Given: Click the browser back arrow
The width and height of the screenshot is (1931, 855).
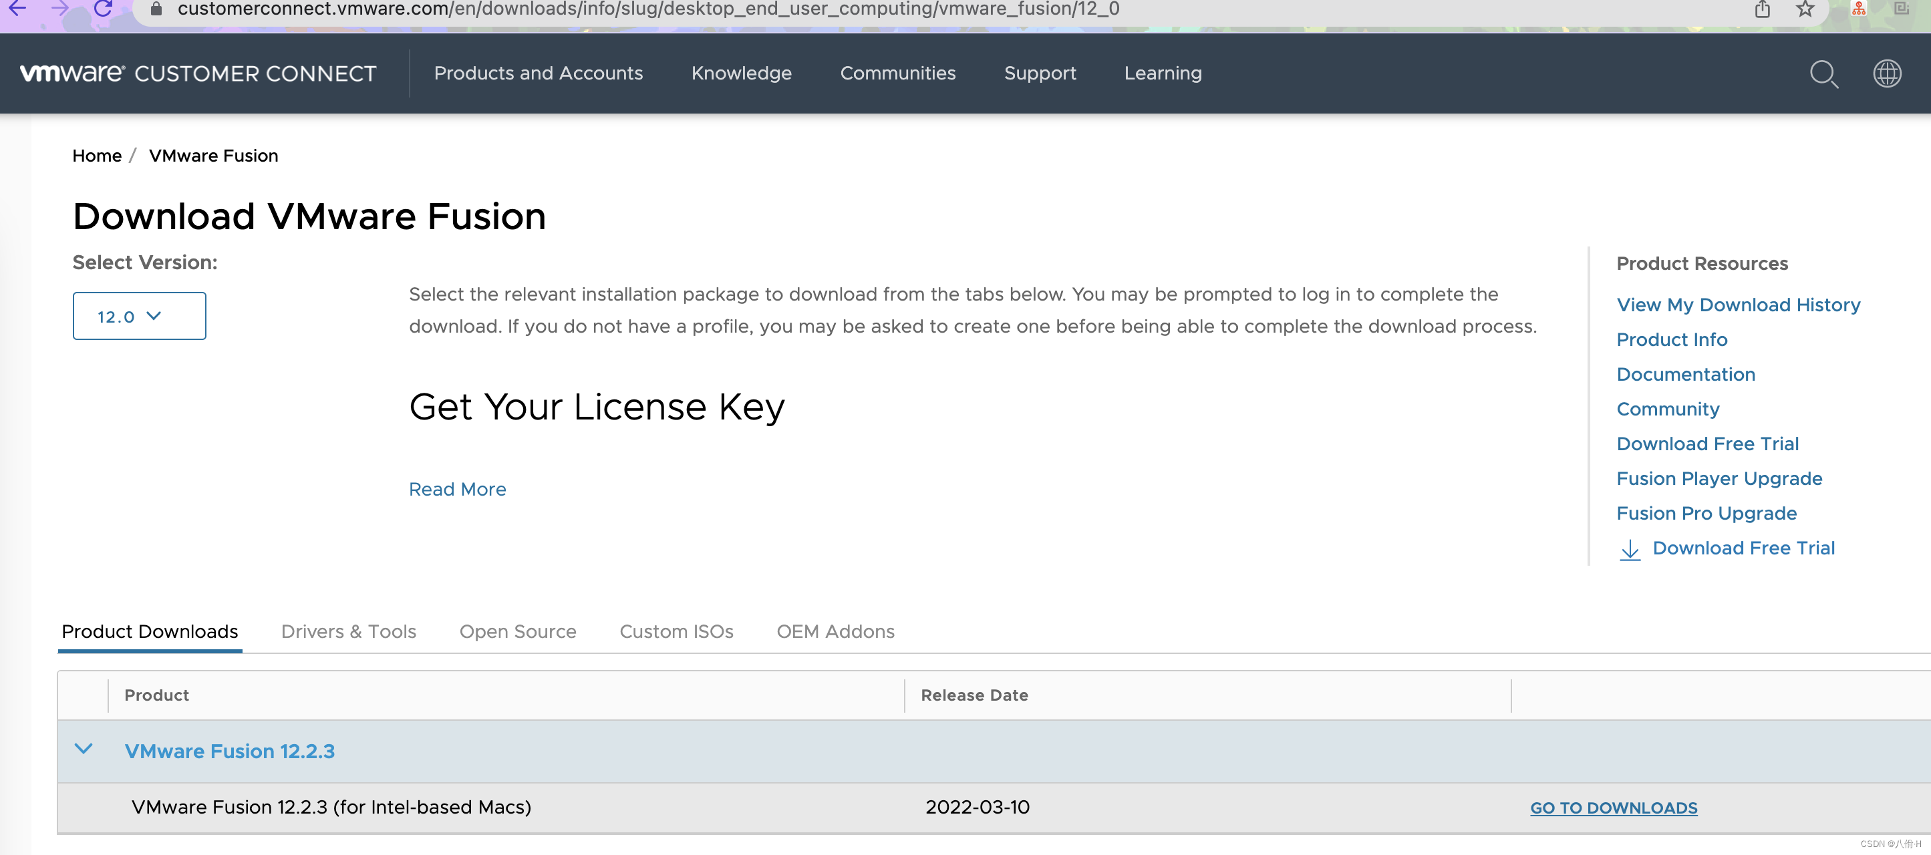Looking at the screenshot, I should pos(18,8).
